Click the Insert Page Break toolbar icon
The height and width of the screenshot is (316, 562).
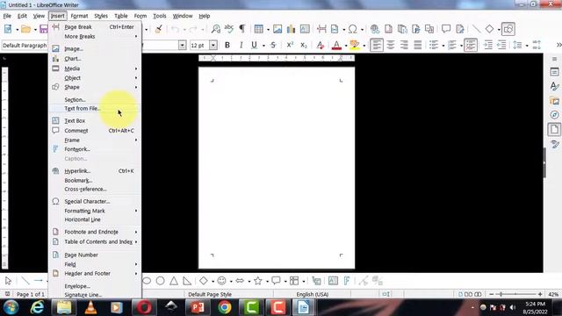pos(321,29)
